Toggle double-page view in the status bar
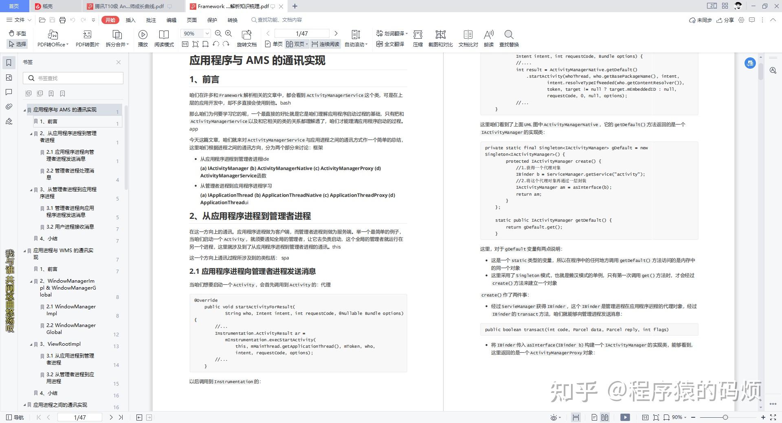The width and height of the screenshot is (782, 423). [x=605, y=417]
